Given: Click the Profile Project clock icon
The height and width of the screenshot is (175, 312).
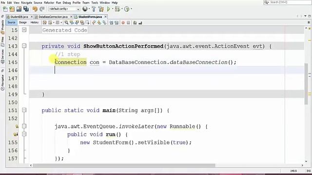Looking at the screenshot, I should 127,9.
